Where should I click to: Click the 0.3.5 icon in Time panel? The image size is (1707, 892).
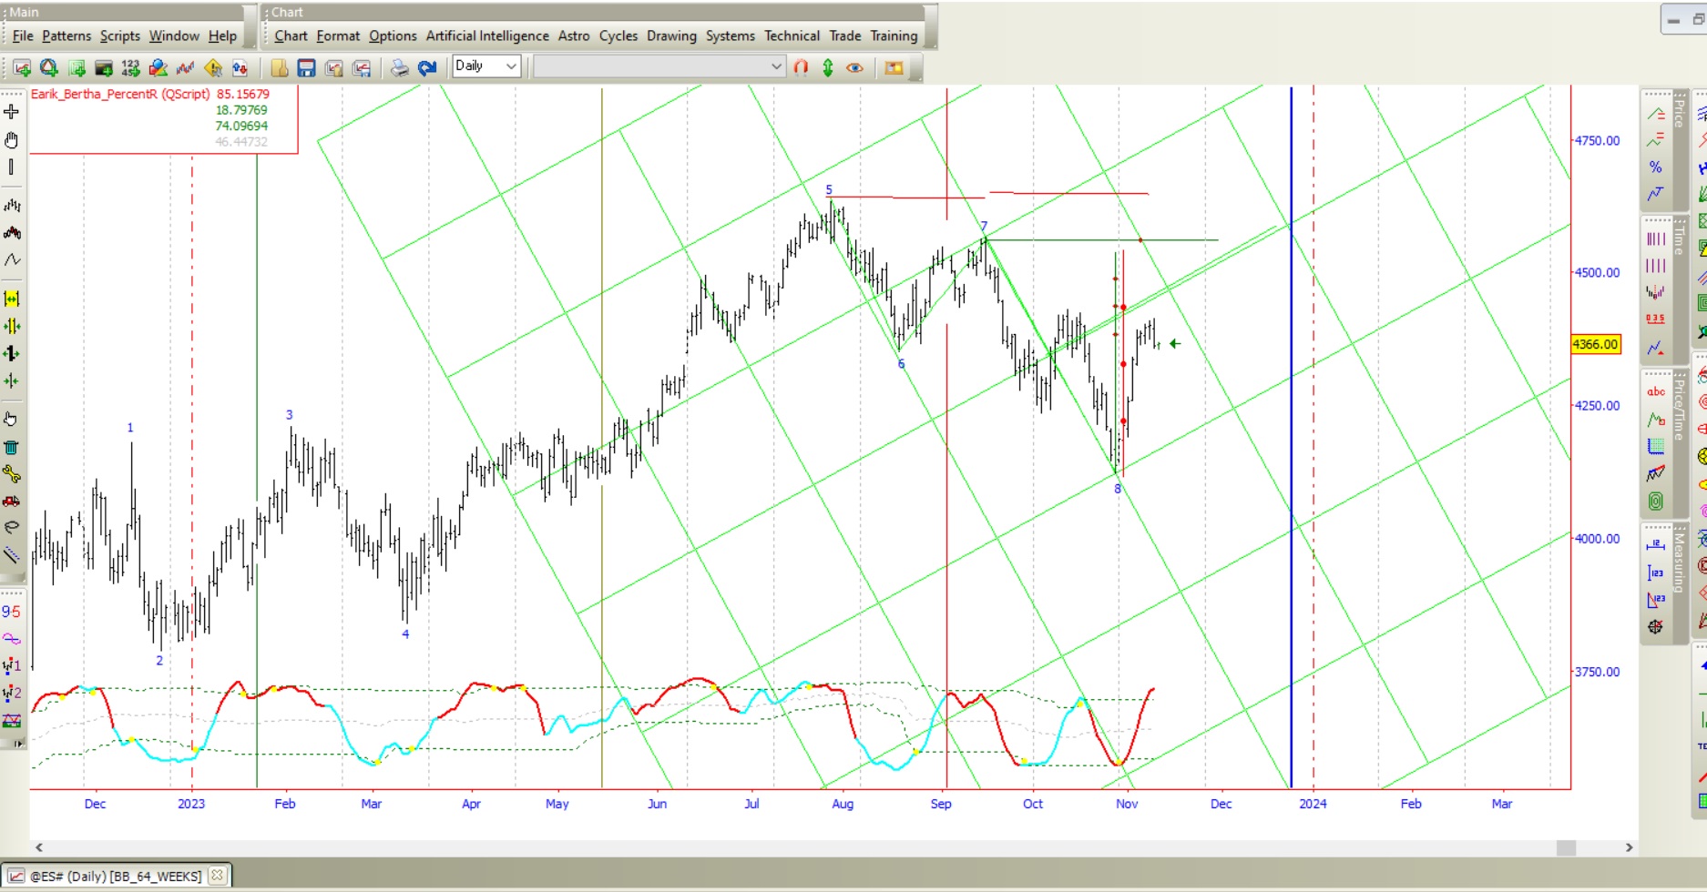(x=1656, y=319)
